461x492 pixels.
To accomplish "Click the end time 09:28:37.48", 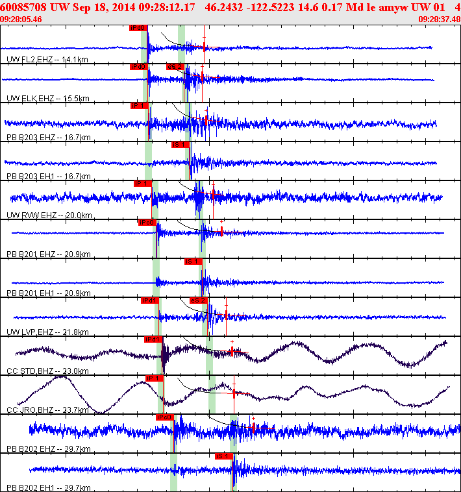I will [440, 19].
